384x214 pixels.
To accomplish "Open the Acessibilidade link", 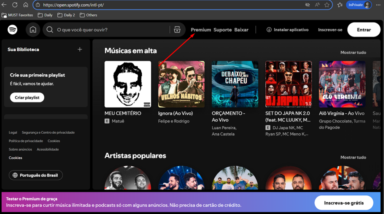I will tap(48, 149).
